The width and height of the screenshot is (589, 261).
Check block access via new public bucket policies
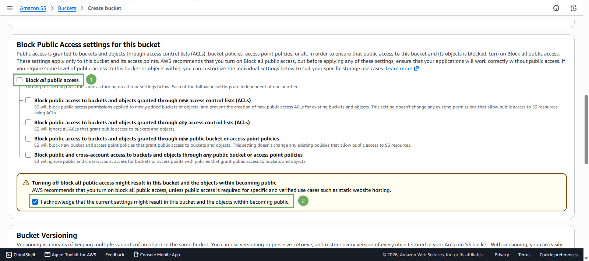click(28, 139)
